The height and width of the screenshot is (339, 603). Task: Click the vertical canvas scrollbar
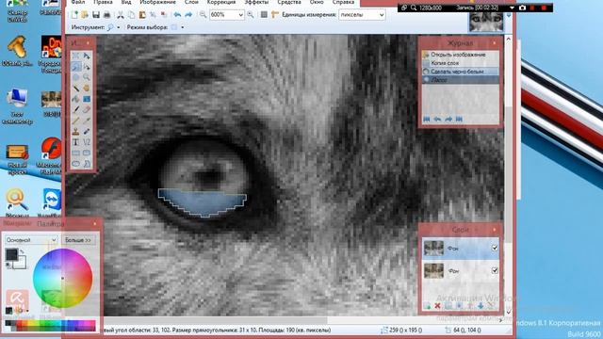pos(509,175)
